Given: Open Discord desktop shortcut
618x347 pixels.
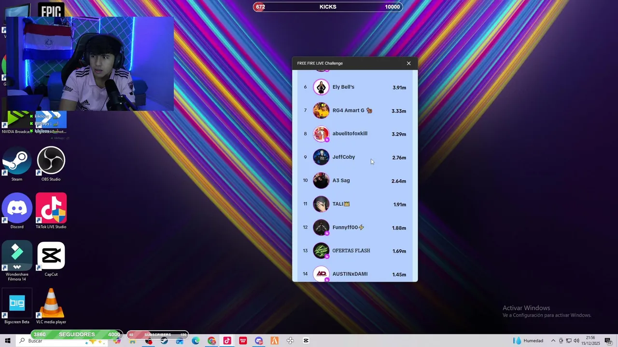Looking at the screenshot, I should pos(17,211).
